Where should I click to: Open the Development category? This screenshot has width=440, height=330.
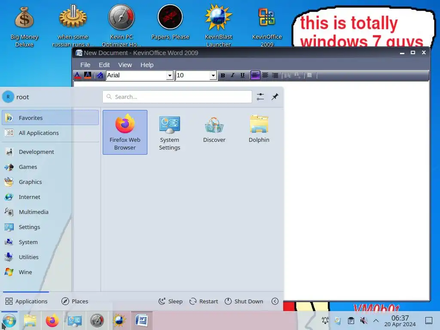(x=50, y=152)
